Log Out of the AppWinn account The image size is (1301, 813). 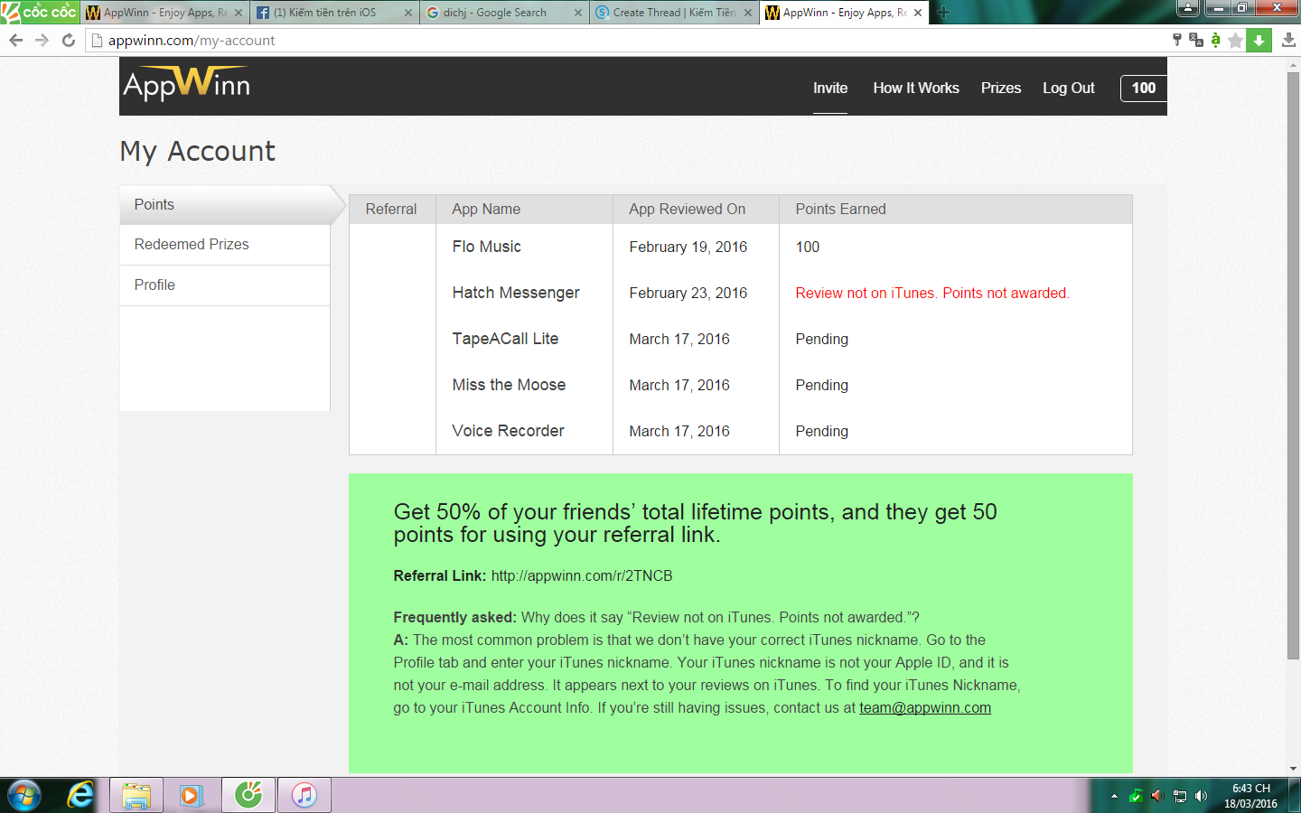[1069, 88]
